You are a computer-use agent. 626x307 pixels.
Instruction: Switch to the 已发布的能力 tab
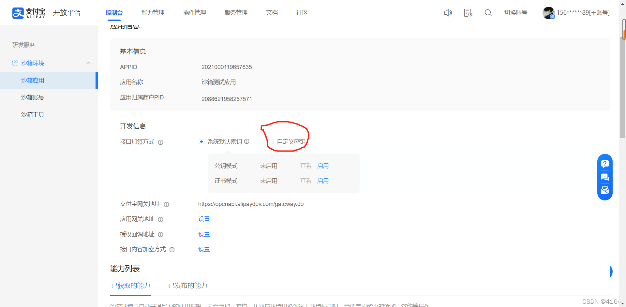(187, 285)
